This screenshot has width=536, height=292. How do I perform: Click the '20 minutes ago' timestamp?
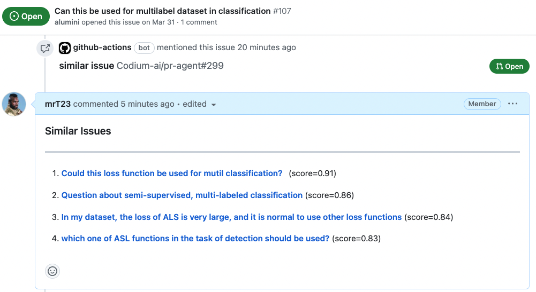266,48
